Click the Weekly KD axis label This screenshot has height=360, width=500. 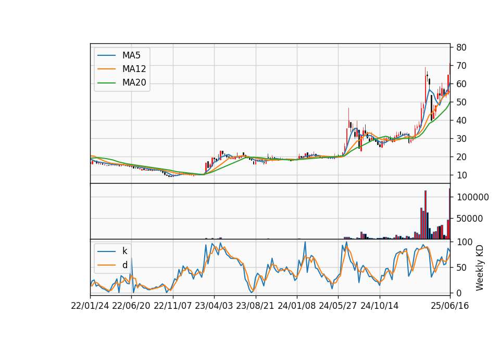pos(480,268)
